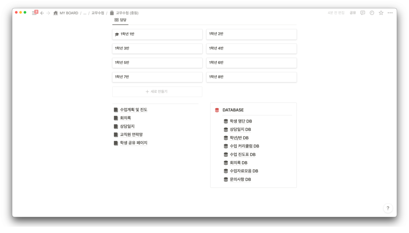Click the 새로 만들기 new card button
Viewport: 409px width, 233px height.
pos(157,91)
